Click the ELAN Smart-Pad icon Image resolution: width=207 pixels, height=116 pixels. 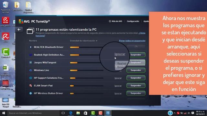(x=30, y=86)
